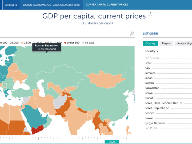Click the 2025 year timeline handle
This screenshot has width=192, height=144.
pyautogui.click(x=112, y=142)
